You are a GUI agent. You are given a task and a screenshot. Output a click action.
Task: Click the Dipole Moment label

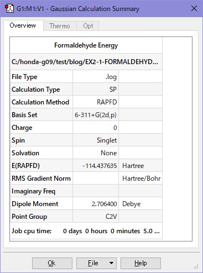pos(35,204)
